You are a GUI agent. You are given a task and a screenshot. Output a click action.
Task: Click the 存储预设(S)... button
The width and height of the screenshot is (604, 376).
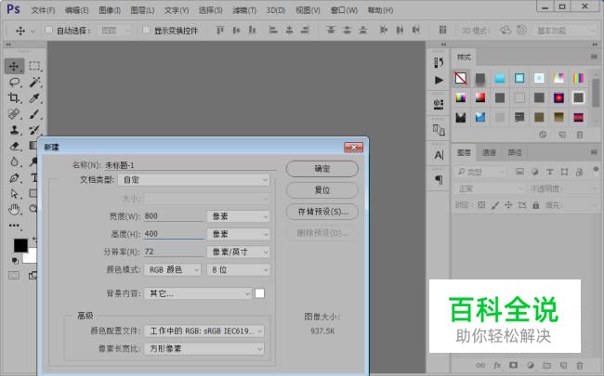pyautogui.click(x=322, y=212)
